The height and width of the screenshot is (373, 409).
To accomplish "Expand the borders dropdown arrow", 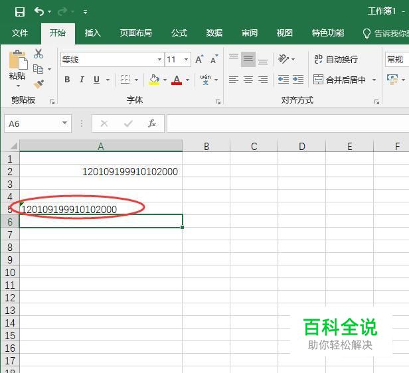I will (x=136, y=80).
